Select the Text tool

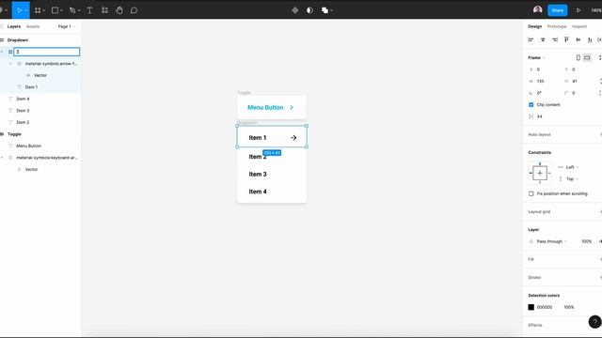(89, 10)
